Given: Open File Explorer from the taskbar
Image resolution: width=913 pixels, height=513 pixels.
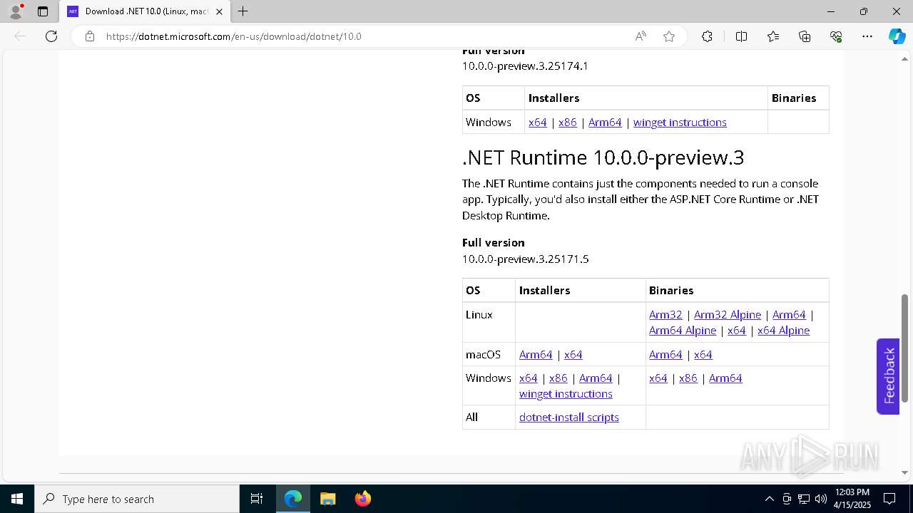Looking at the screenshot, I should [x=327, y=499].
